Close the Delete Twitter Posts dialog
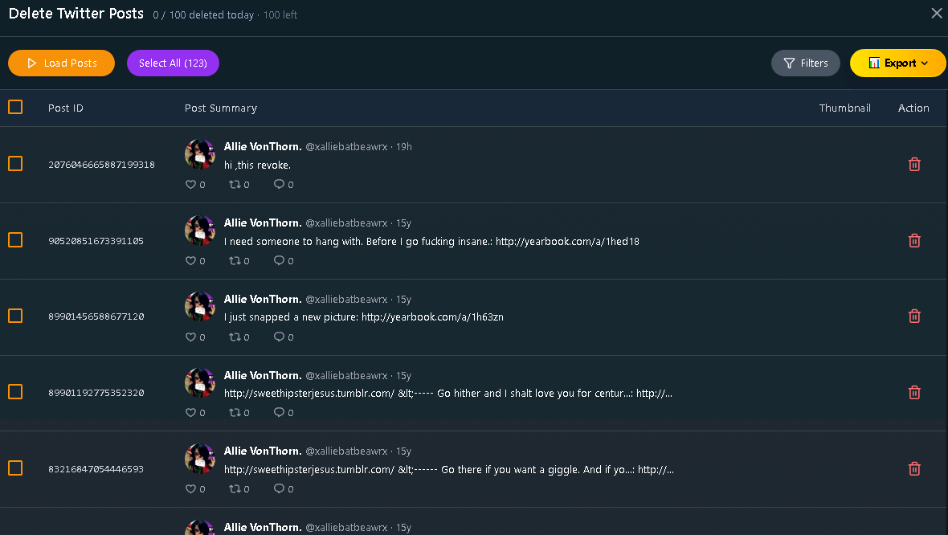This screenshot has height=535, width=948. [x=937, y=14]
